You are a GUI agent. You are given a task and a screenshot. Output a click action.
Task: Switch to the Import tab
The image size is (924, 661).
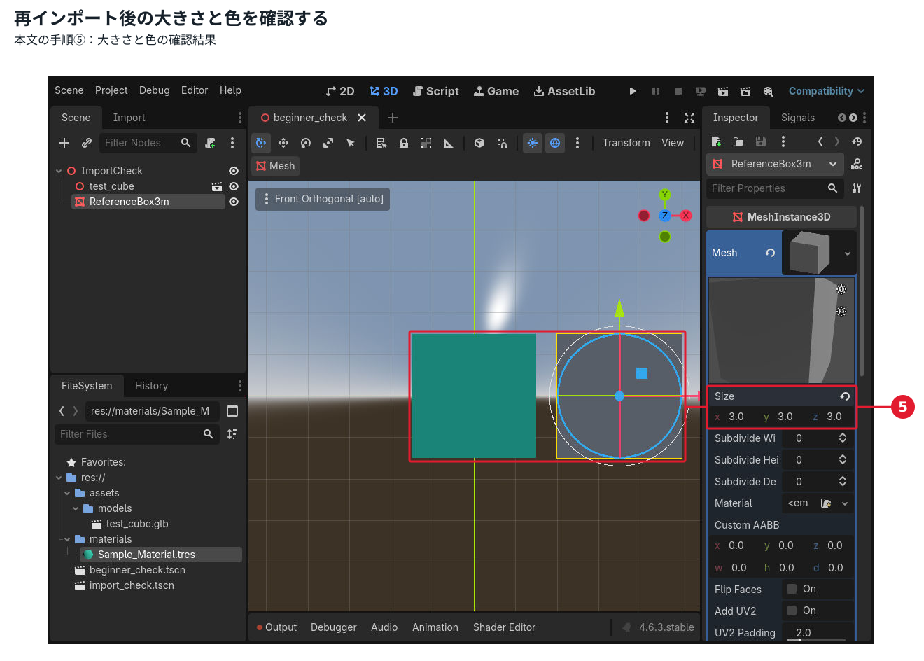pyautogui.click(x=129, y=118)
